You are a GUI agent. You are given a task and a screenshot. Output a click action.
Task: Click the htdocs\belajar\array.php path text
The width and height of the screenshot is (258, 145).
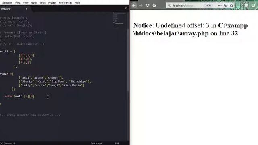171,33
